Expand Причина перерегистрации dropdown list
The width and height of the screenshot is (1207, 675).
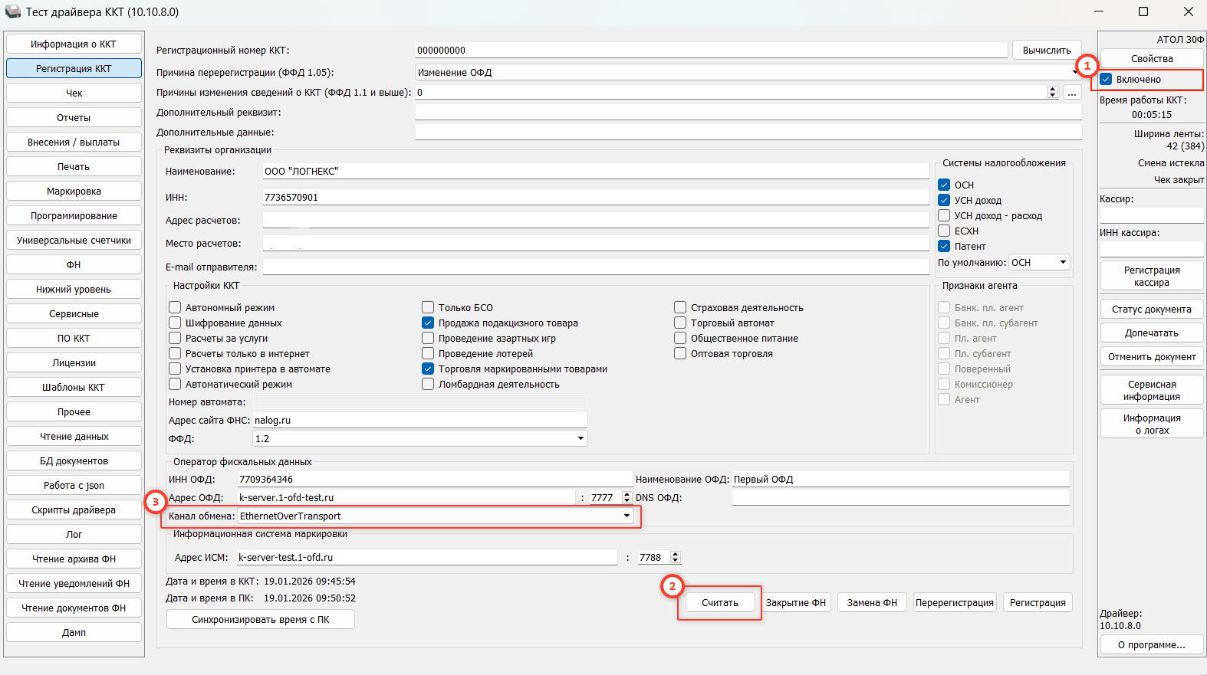click(x=1074, y=72)
